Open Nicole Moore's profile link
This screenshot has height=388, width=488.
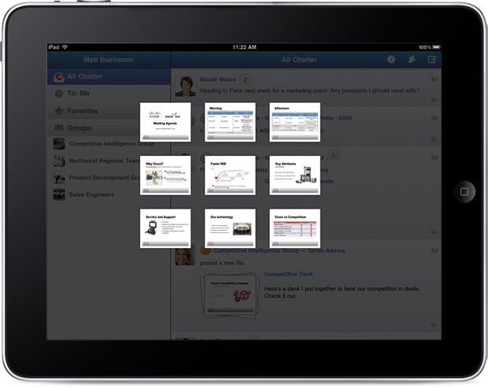point(217,79)
